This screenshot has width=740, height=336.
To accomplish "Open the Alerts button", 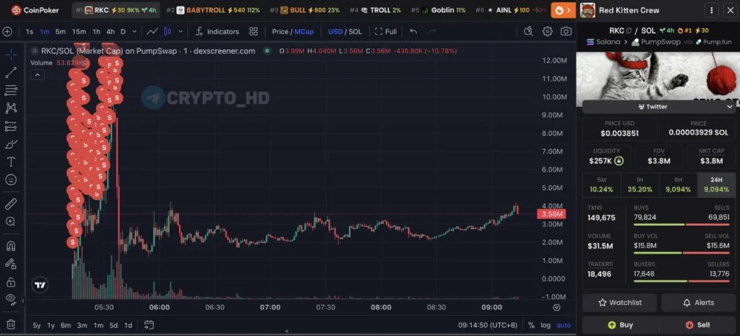I will pyautogui.click(x=698, y=303).
